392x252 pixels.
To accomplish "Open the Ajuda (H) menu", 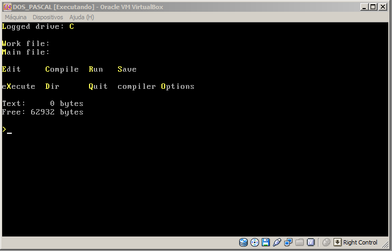I will (82, 17).
